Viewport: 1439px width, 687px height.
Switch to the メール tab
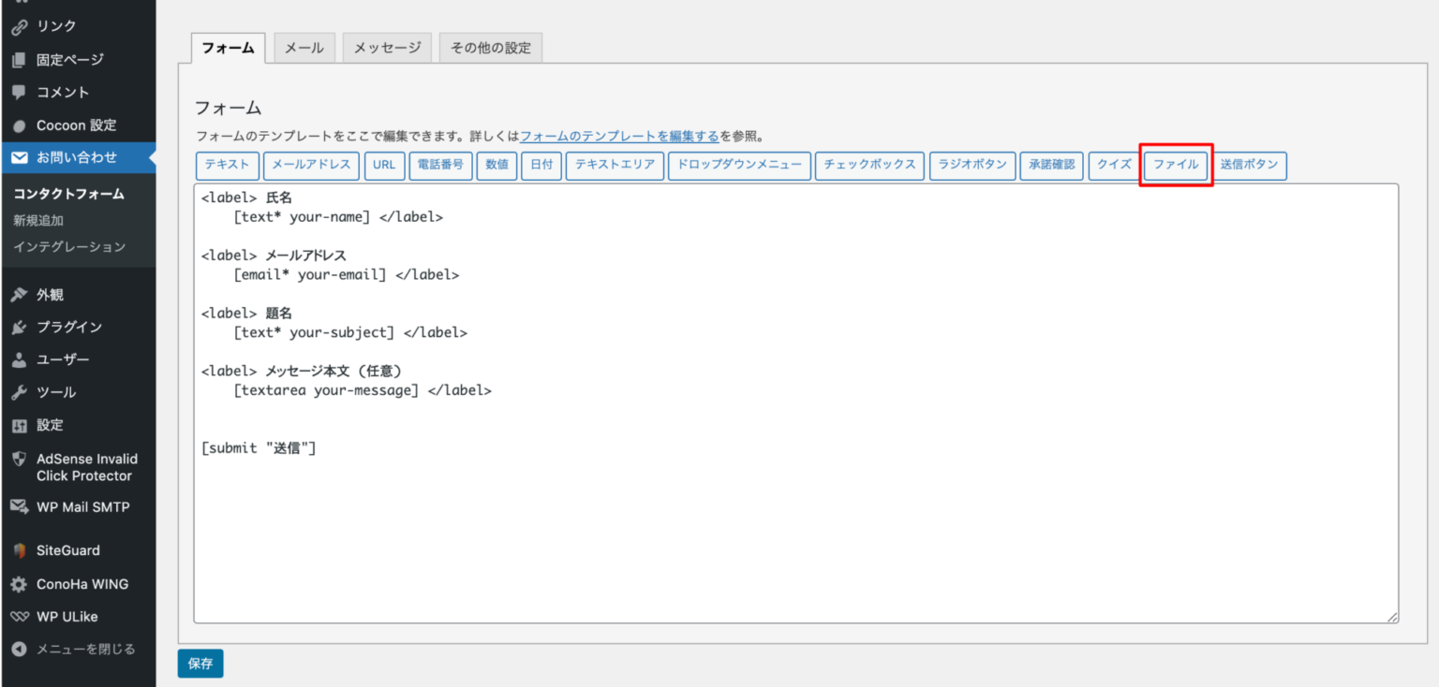pos(304,48)
